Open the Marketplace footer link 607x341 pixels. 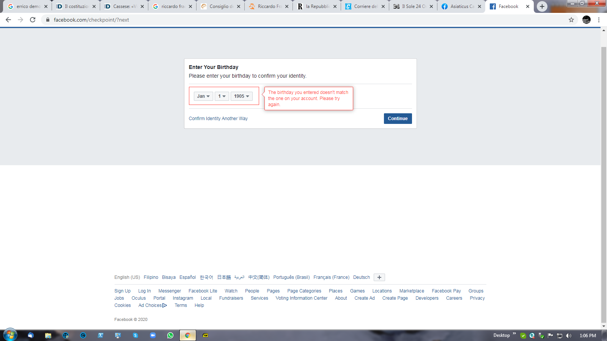(412, 291)
